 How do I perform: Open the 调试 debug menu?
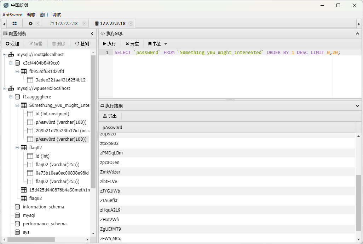[x=57, y=15]
